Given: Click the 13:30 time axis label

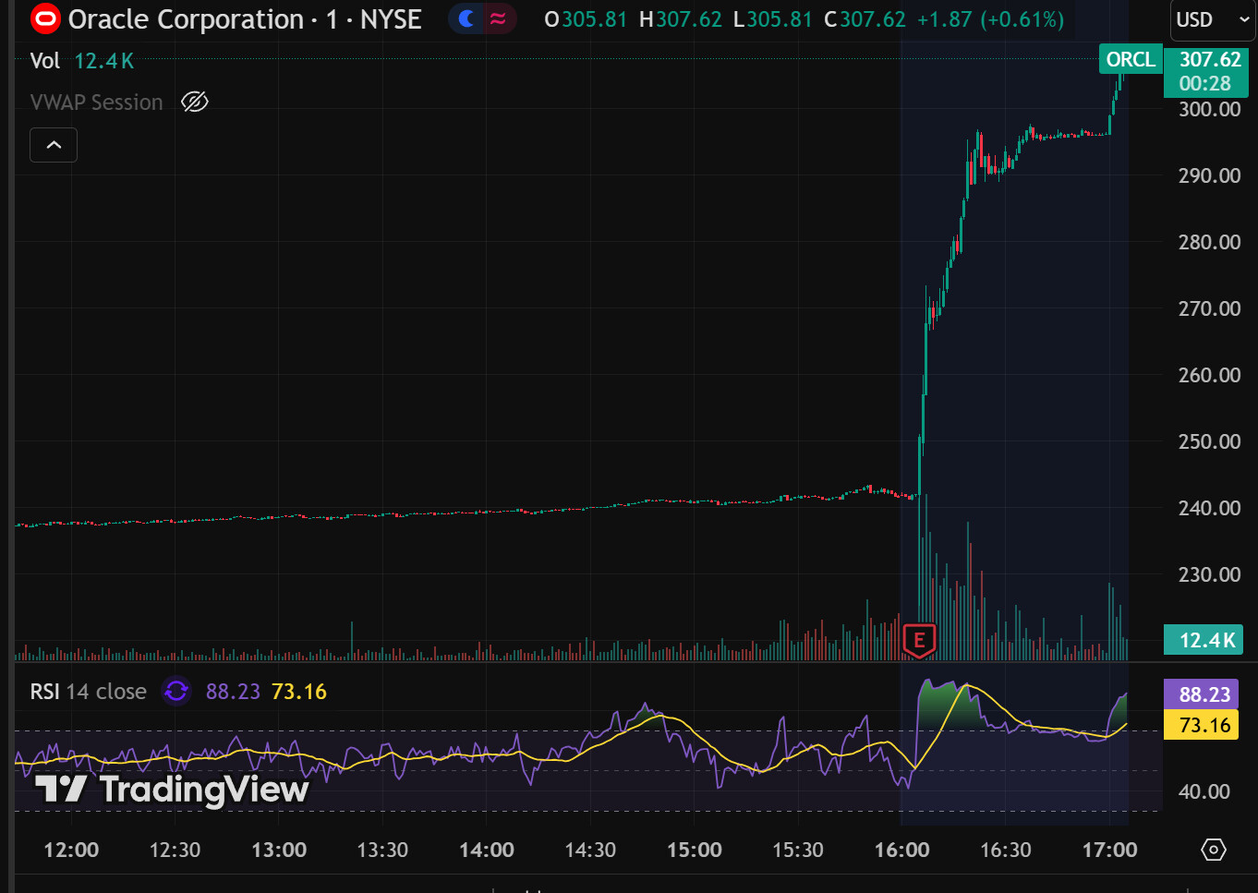Looking at the screenshot, I should coord(382,850).
